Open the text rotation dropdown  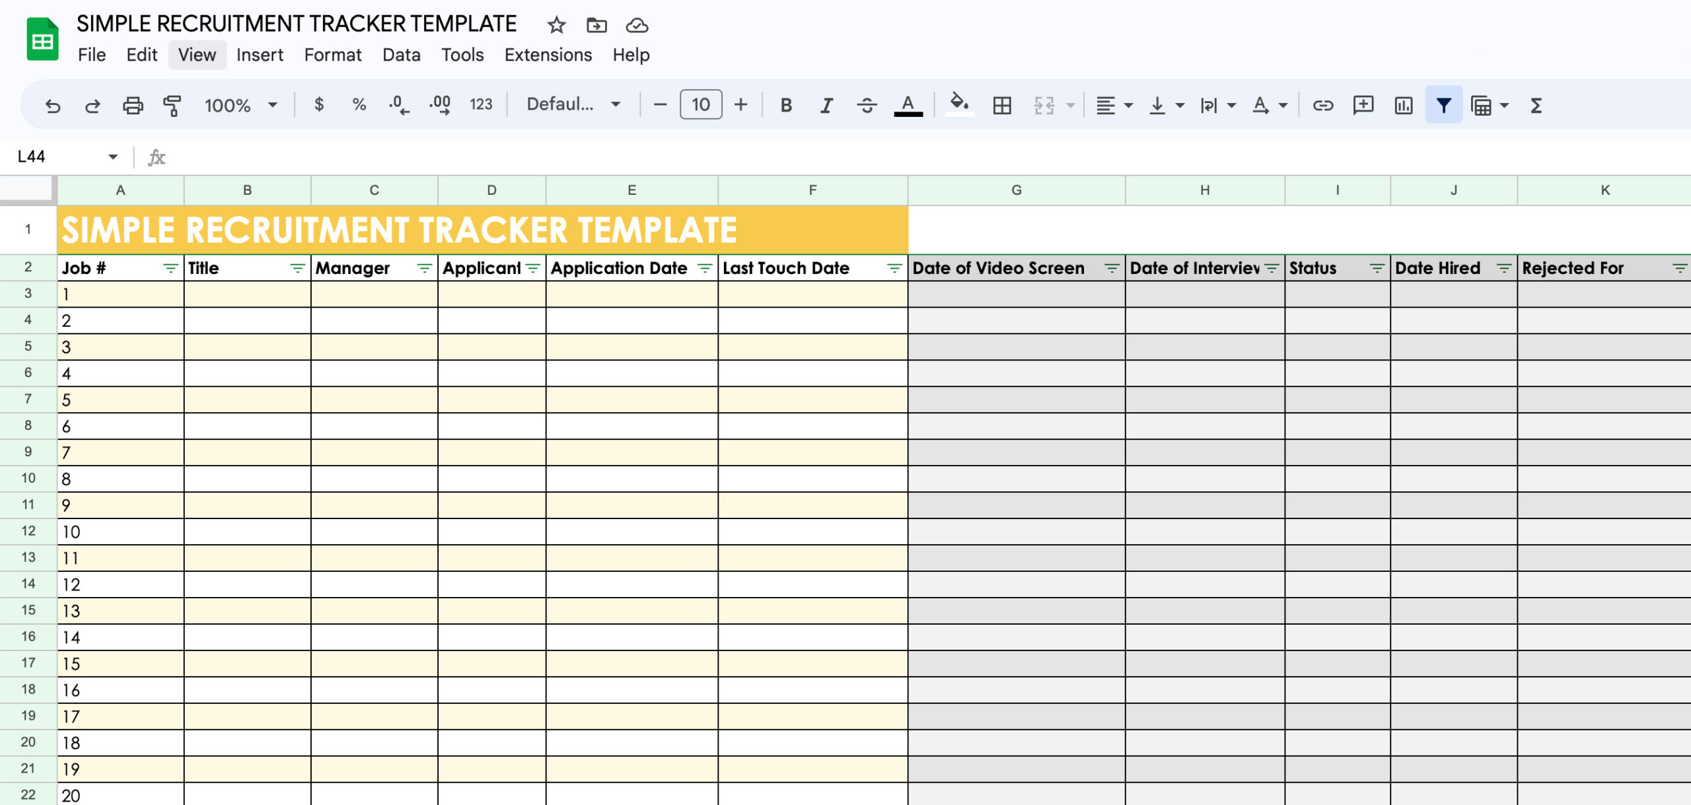coord(1270,106)
